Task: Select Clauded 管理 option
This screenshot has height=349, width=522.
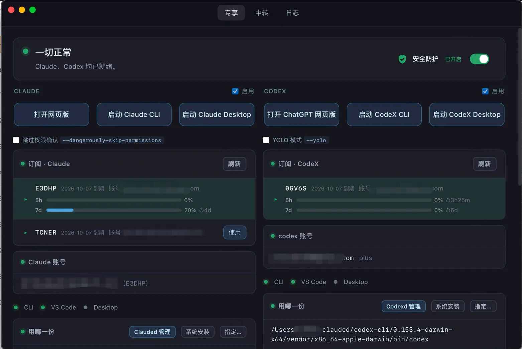Action: pyautogui.click(x=152, y=332)
